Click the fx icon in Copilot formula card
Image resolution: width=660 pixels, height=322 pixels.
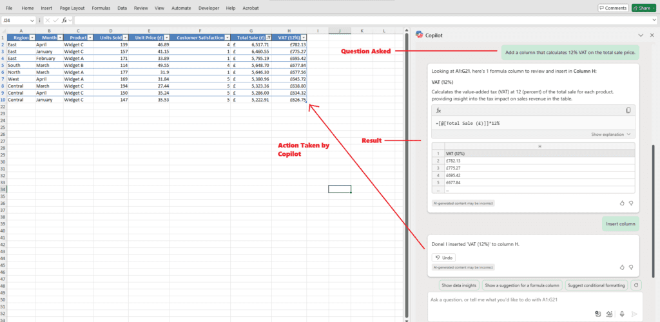pos(438,111)
